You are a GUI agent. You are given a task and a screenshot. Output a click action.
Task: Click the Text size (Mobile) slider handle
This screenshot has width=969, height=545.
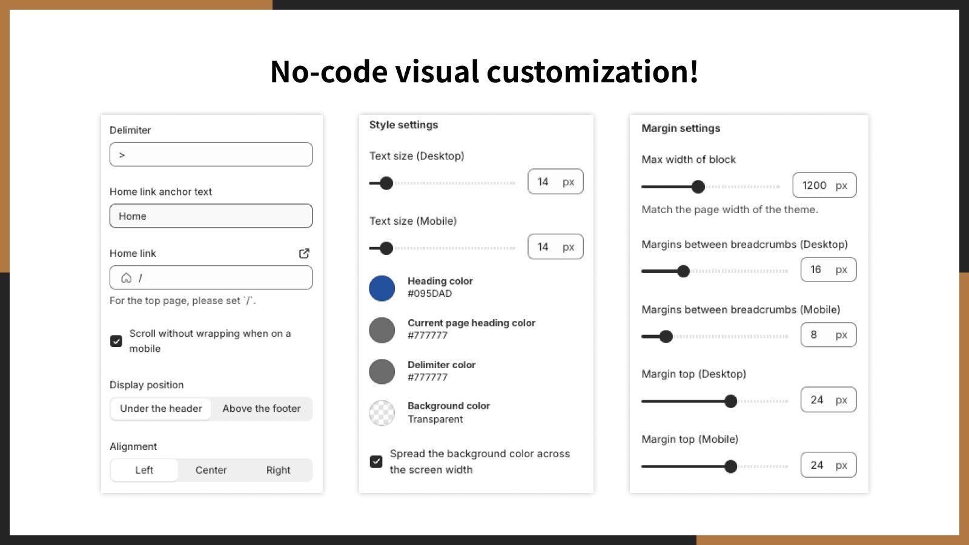(386, 248)
